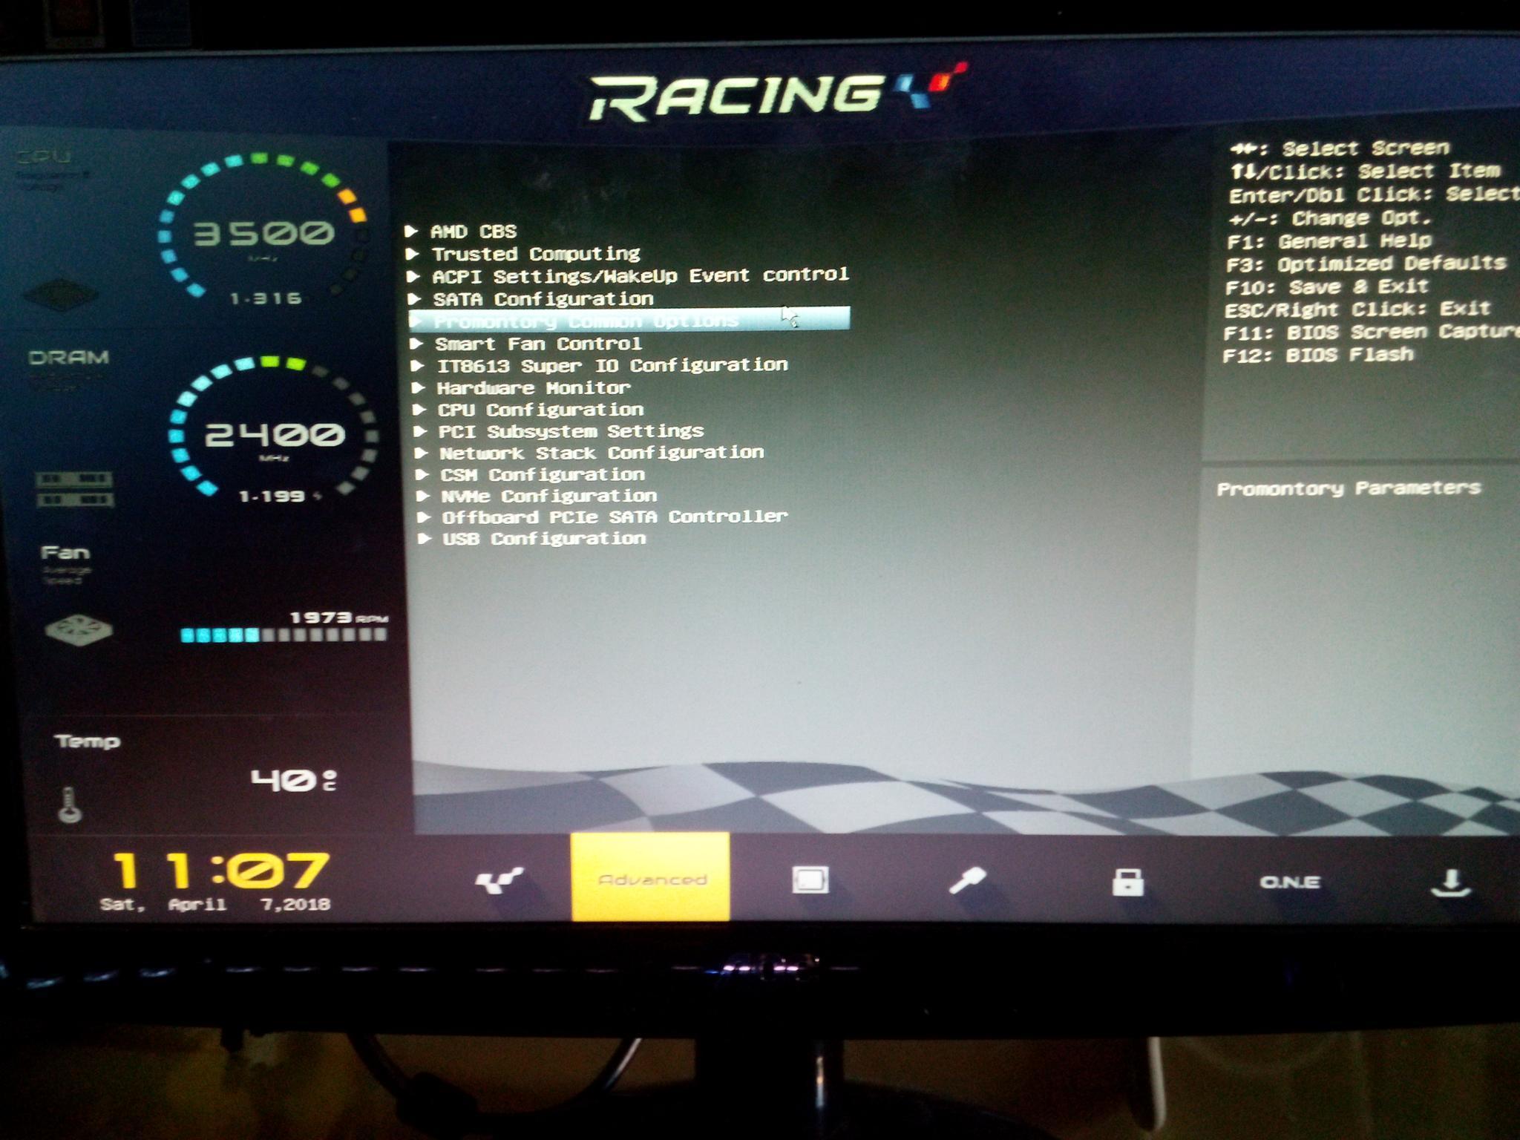The width and height of the screenshot is (1520, 1140).
Task: Click the 11:07 clock display
Action: (x=220, y=870)
